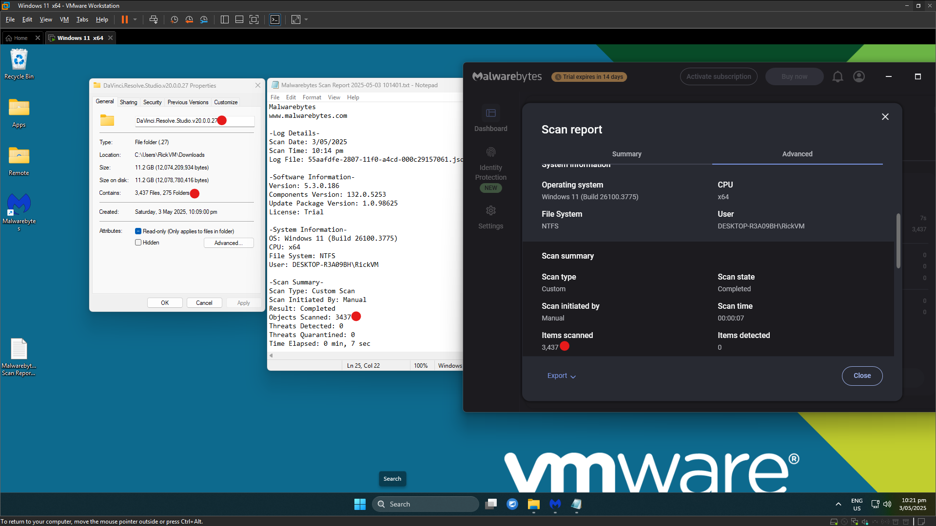Click the Windows taskbar Search box
Viewport: 936px width, 526px height.
(426, 505)
